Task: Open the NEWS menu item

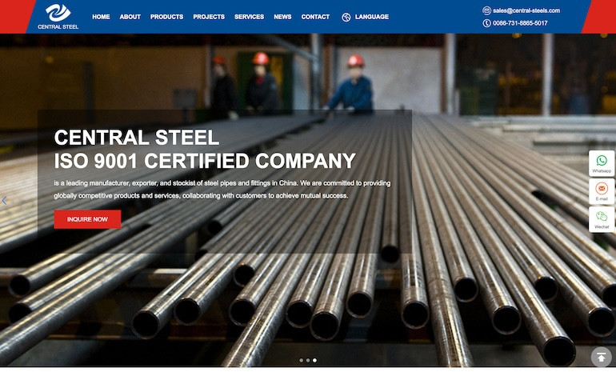Action: click(x=282, y=17)
